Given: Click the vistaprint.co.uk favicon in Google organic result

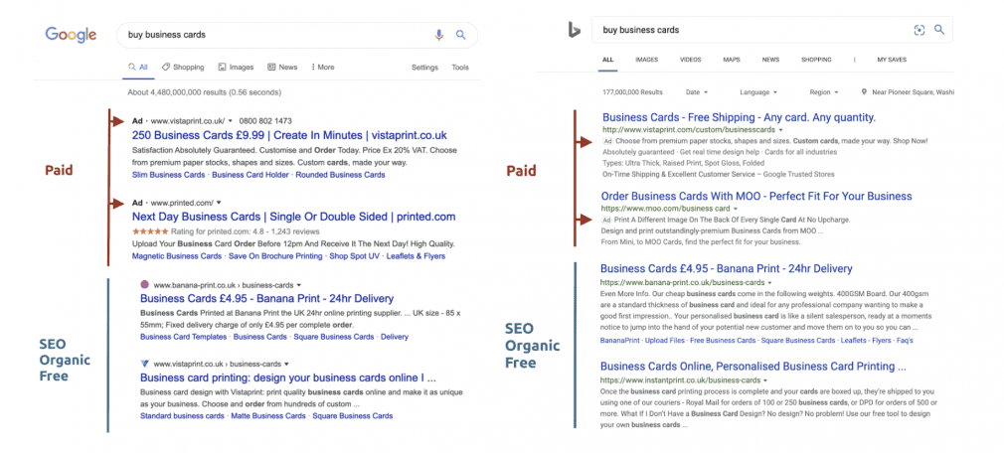Looking at the screenshot, I should click(x=144, y=364).
